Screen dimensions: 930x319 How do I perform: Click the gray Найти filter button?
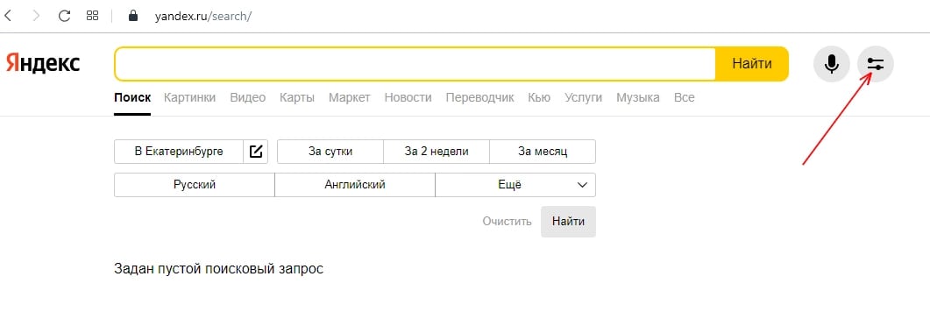click(568, 222)
